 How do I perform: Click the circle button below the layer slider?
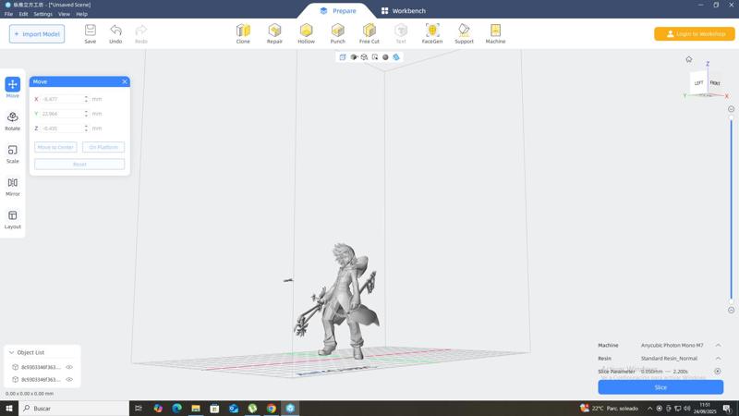(x=731, y=311)
